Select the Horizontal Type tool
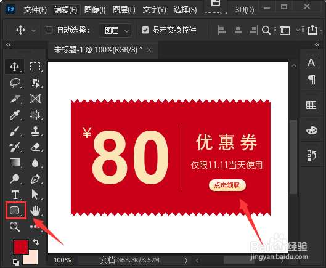 point(15,195)
